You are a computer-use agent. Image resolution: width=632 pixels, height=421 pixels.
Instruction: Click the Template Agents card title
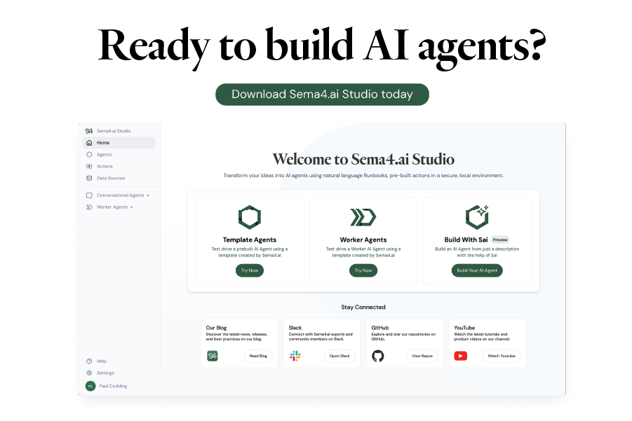pos(250,240)
